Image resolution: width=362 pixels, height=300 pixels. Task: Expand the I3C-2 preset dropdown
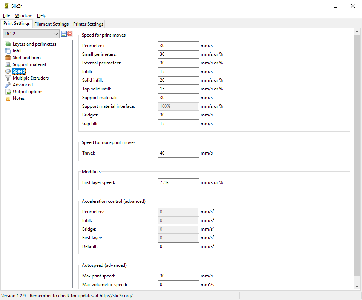pos(56,34)
